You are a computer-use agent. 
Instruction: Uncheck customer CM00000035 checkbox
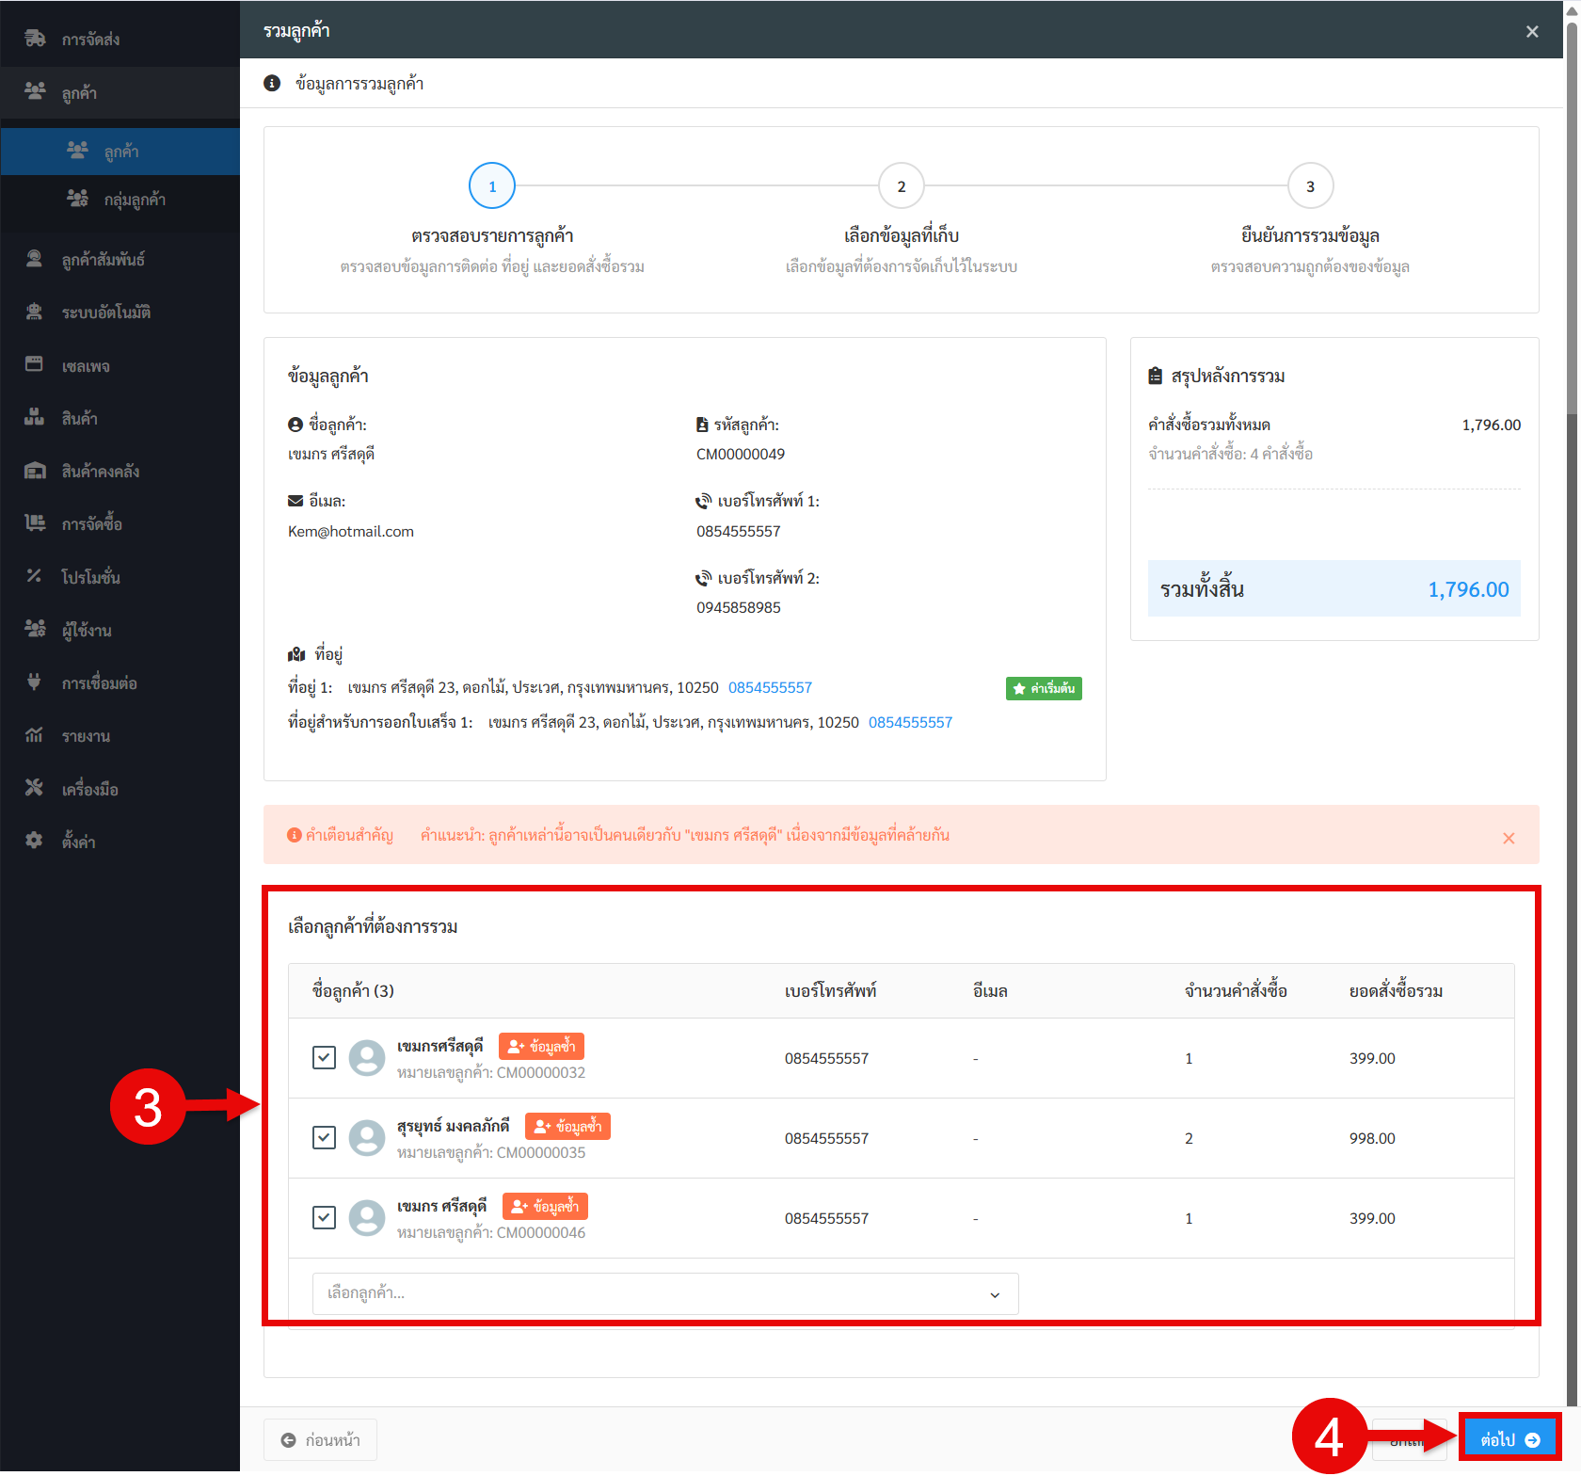[324, 1137]
